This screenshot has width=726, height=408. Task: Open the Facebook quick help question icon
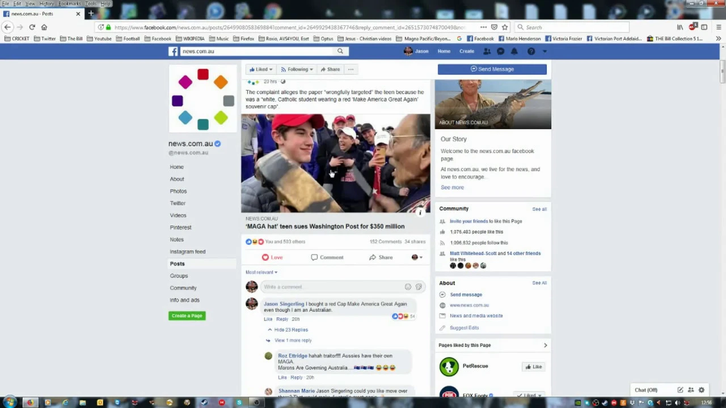point(531,51)
